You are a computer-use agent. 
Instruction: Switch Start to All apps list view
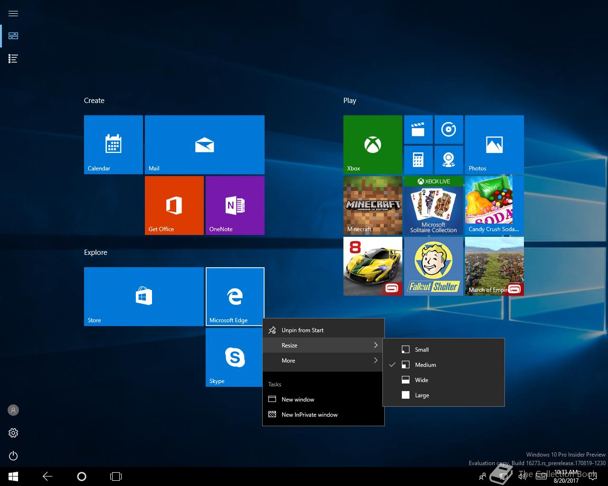13,58
